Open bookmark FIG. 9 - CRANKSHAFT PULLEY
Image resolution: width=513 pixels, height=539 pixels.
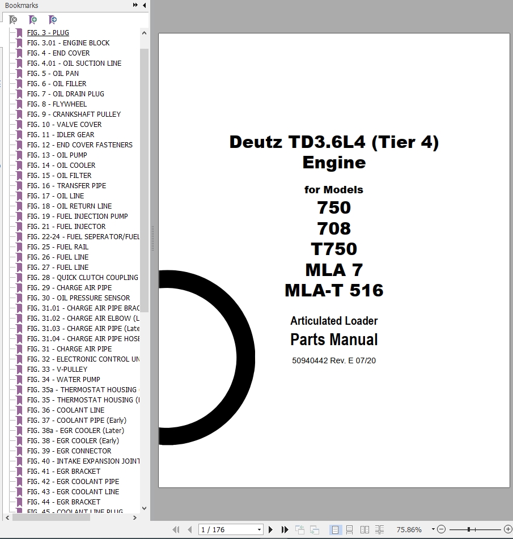74,114
